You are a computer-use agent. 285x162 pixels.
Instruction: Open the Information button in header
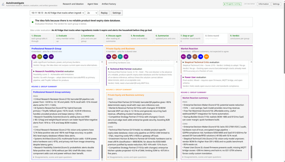[x=263, y=4]
